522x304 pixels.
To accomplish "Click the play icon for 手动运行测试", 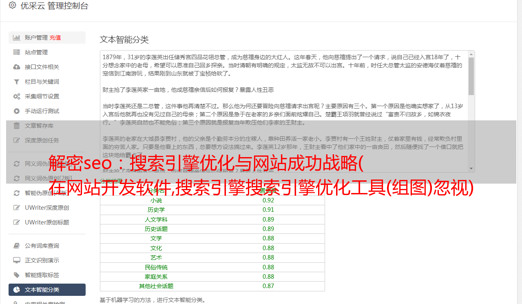I will click(x=17, y=111).
